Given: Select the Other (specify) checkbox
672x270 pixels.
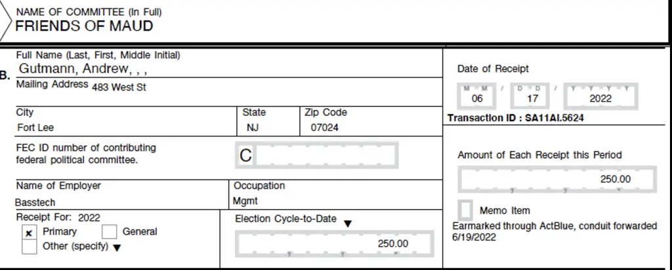Looking at the screenshot, I should [29, 247].
